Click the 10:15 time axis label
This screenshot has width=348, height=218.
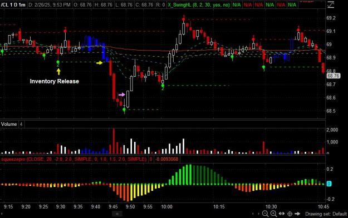coord(219,207)
